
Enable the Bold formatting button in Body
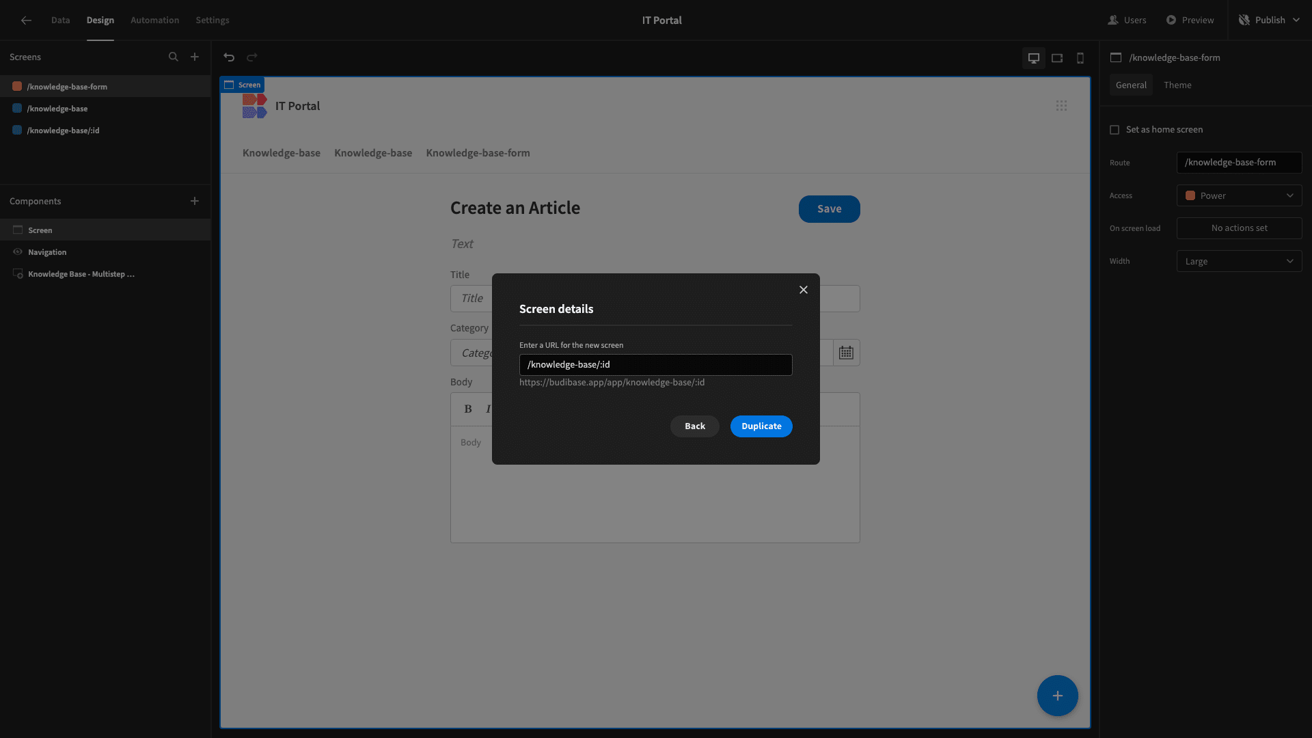pyautogui.click(x=467, y=409)
